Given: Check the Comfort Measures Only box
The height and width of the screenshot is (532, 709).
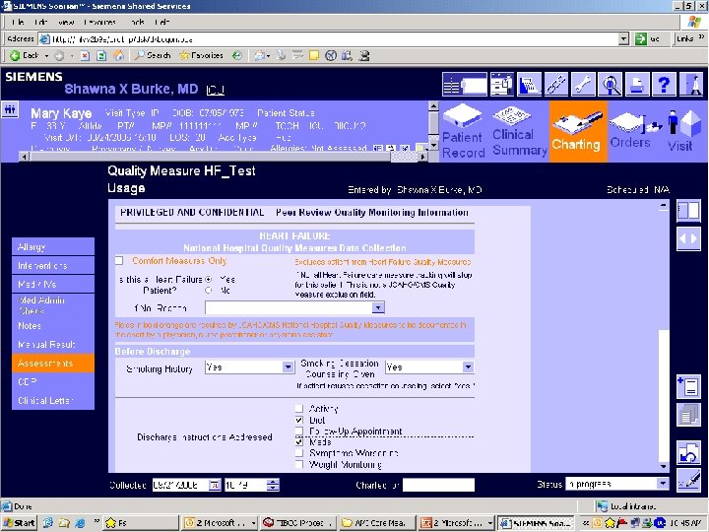Looking at the screenshot, I should [x=119, y=260].
